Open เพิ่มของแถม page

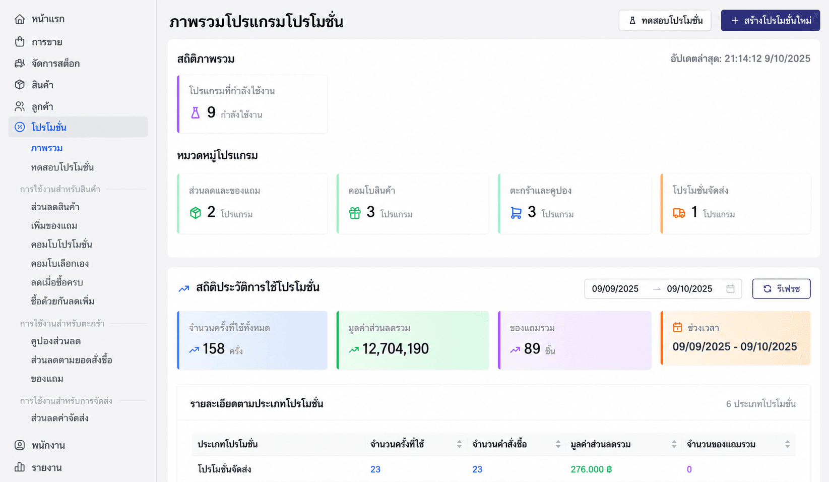[x=54, y=226]
